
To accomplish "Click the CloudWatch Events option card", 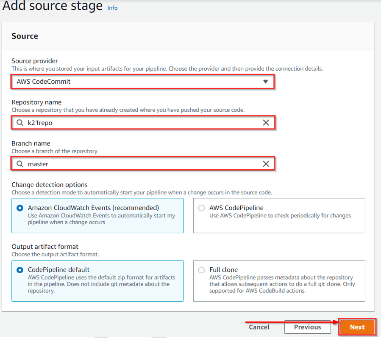I will pyautogui.click(x=97, y=215).
